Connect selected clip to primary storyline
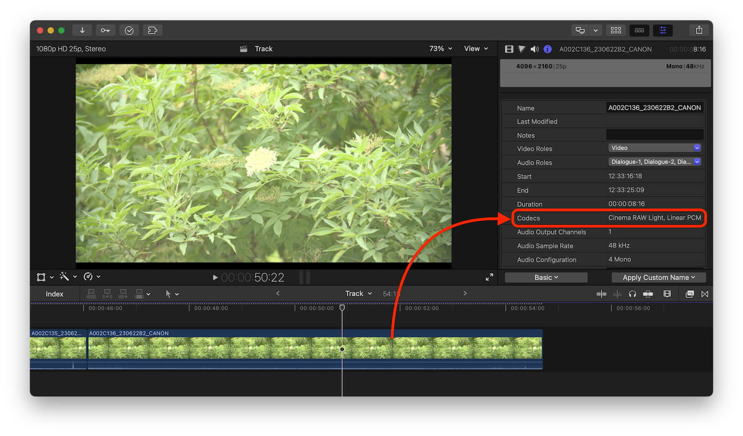The image size is (743, 436). coord(91,294)
